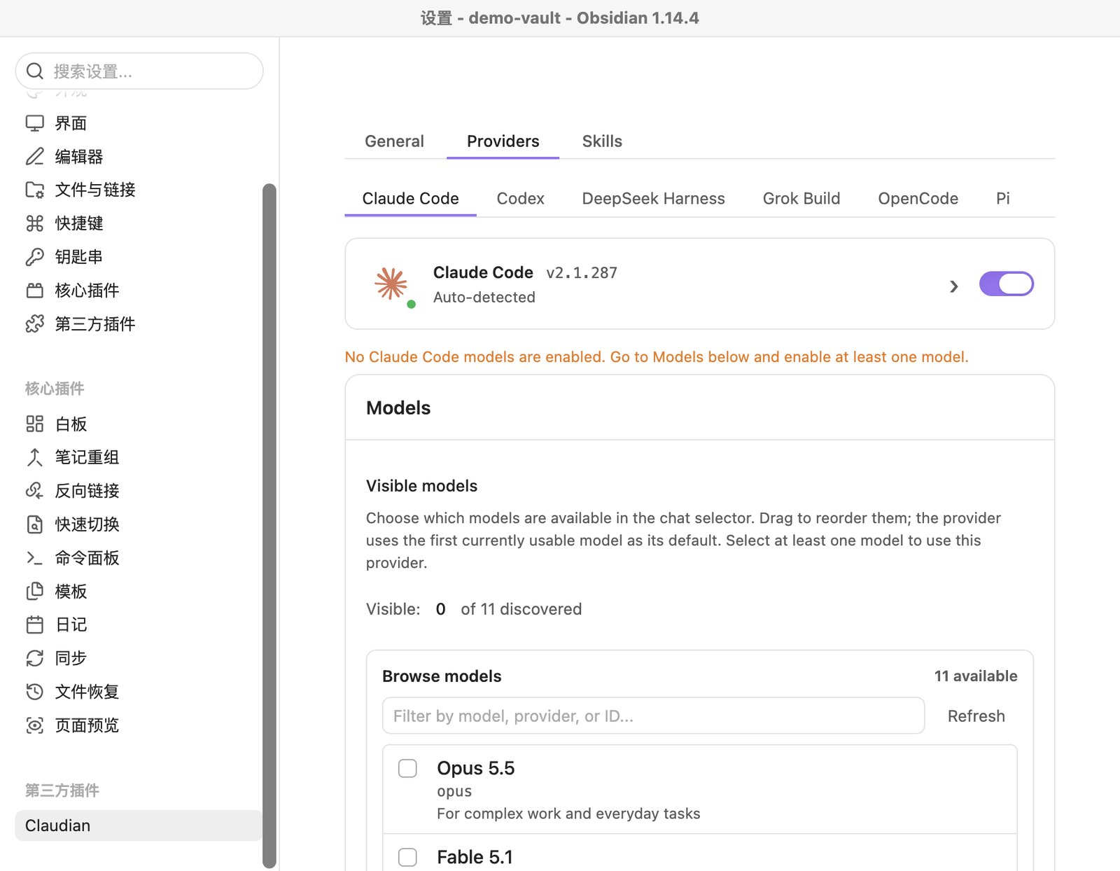Select the DeepSeek Harness provider tab
The height and width of the screenshot is (871, 1120).
pyautogui.click(x=653, y=199)
